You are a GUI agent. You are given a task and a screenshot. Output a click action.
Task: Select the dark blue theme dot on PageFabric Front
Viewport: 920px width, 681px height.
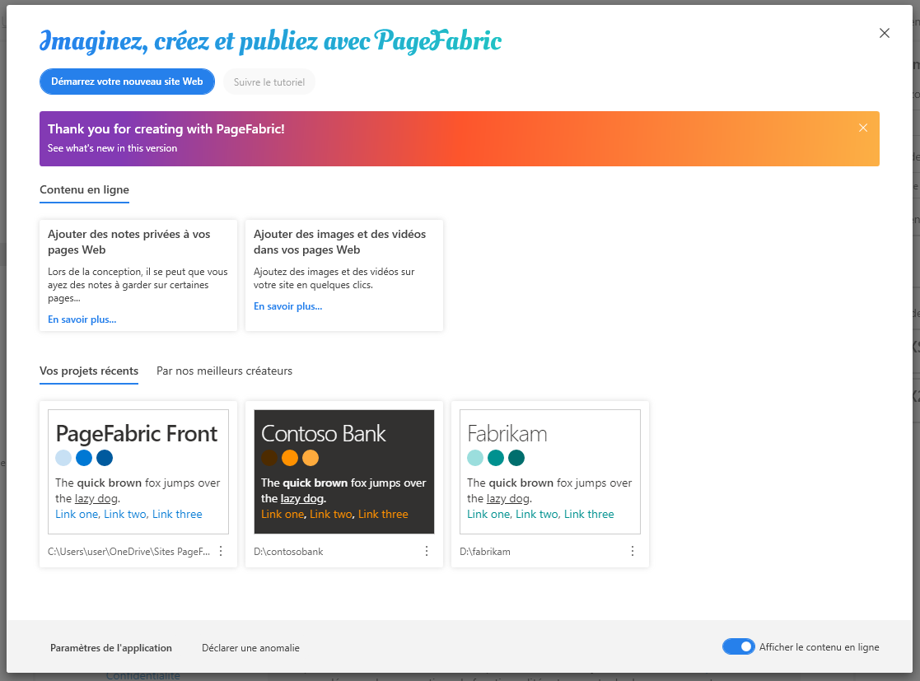click(104, 458)
